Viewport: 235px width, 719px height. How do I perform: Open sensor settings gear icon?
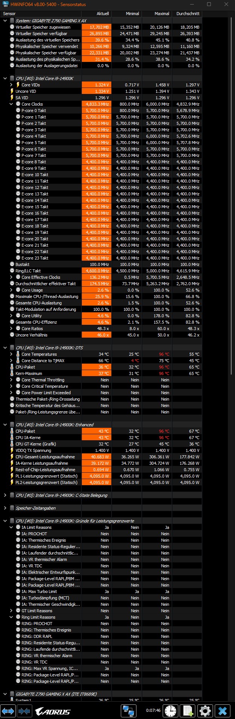205,711
